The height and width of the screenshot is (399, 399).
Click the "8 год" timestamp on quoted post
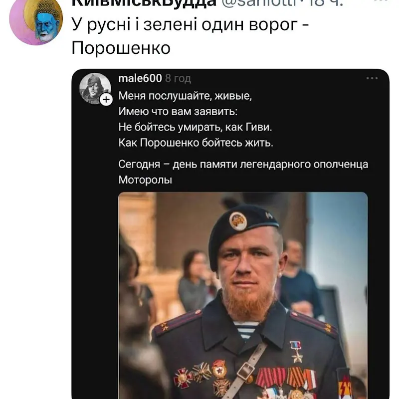click(178, 79)
